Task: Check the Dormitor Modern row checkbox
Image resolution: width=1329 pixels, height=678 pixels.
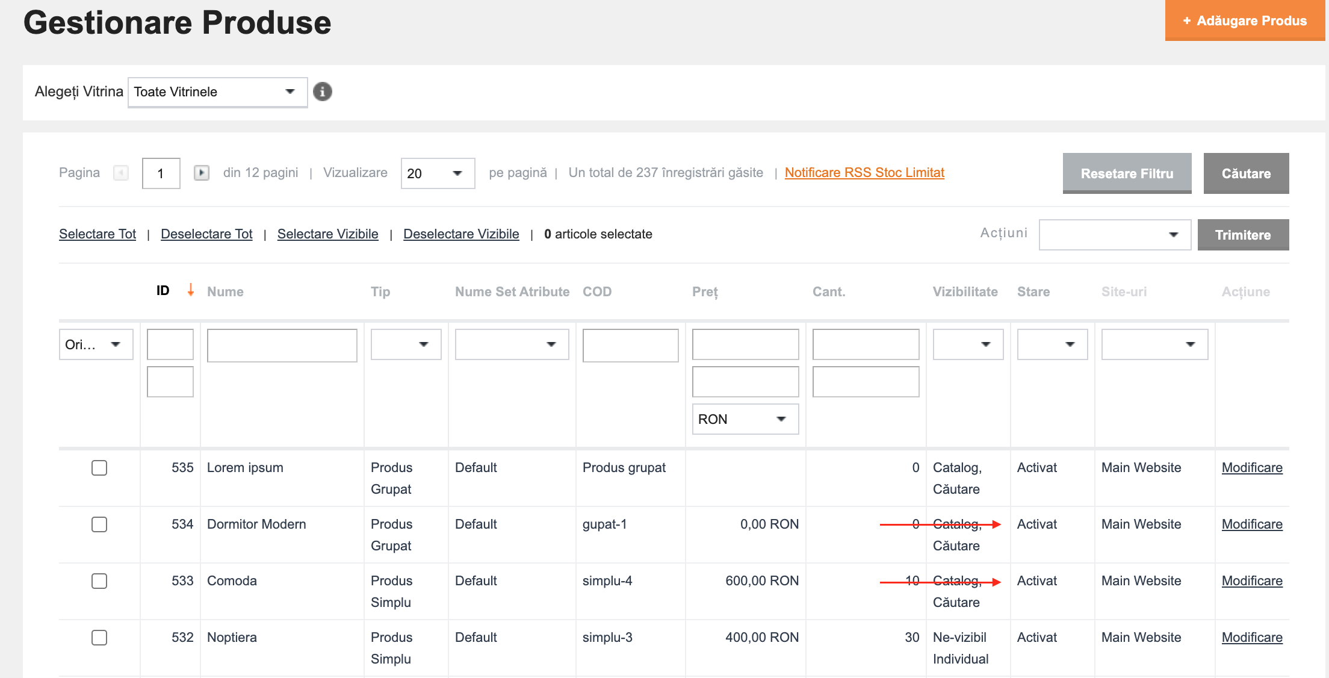Action: tap(99, 524)
